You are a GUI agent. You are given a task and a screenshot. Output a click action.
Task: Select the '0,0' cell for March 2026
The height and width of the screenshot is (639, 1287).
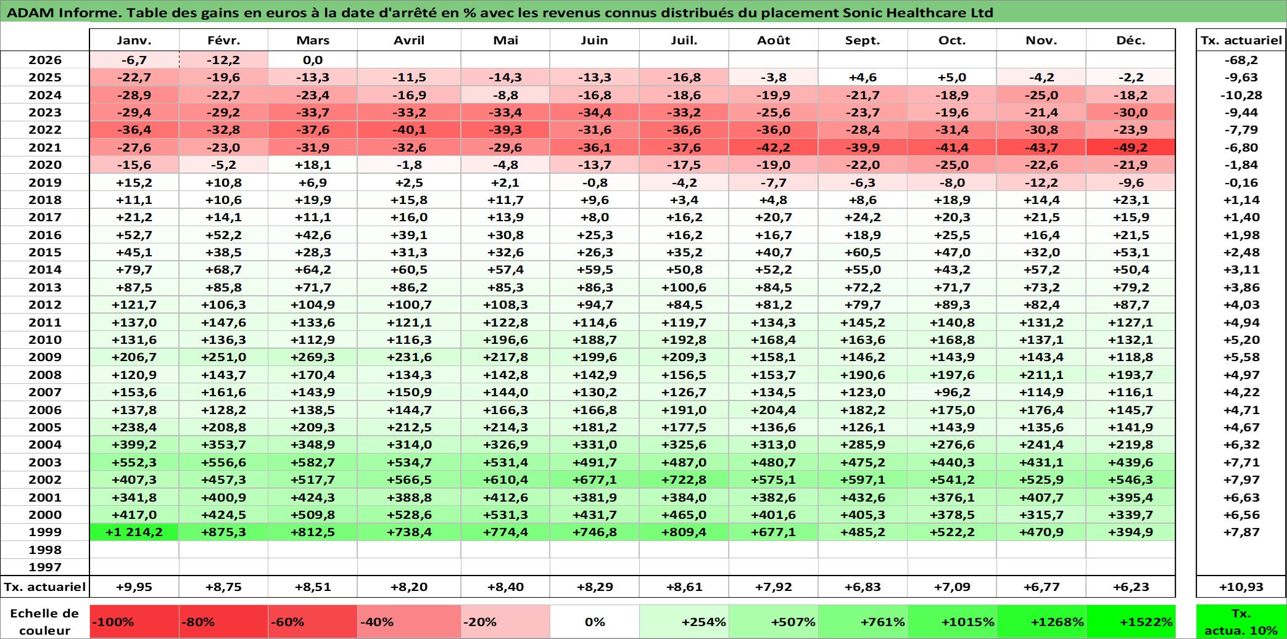[313, 60]
